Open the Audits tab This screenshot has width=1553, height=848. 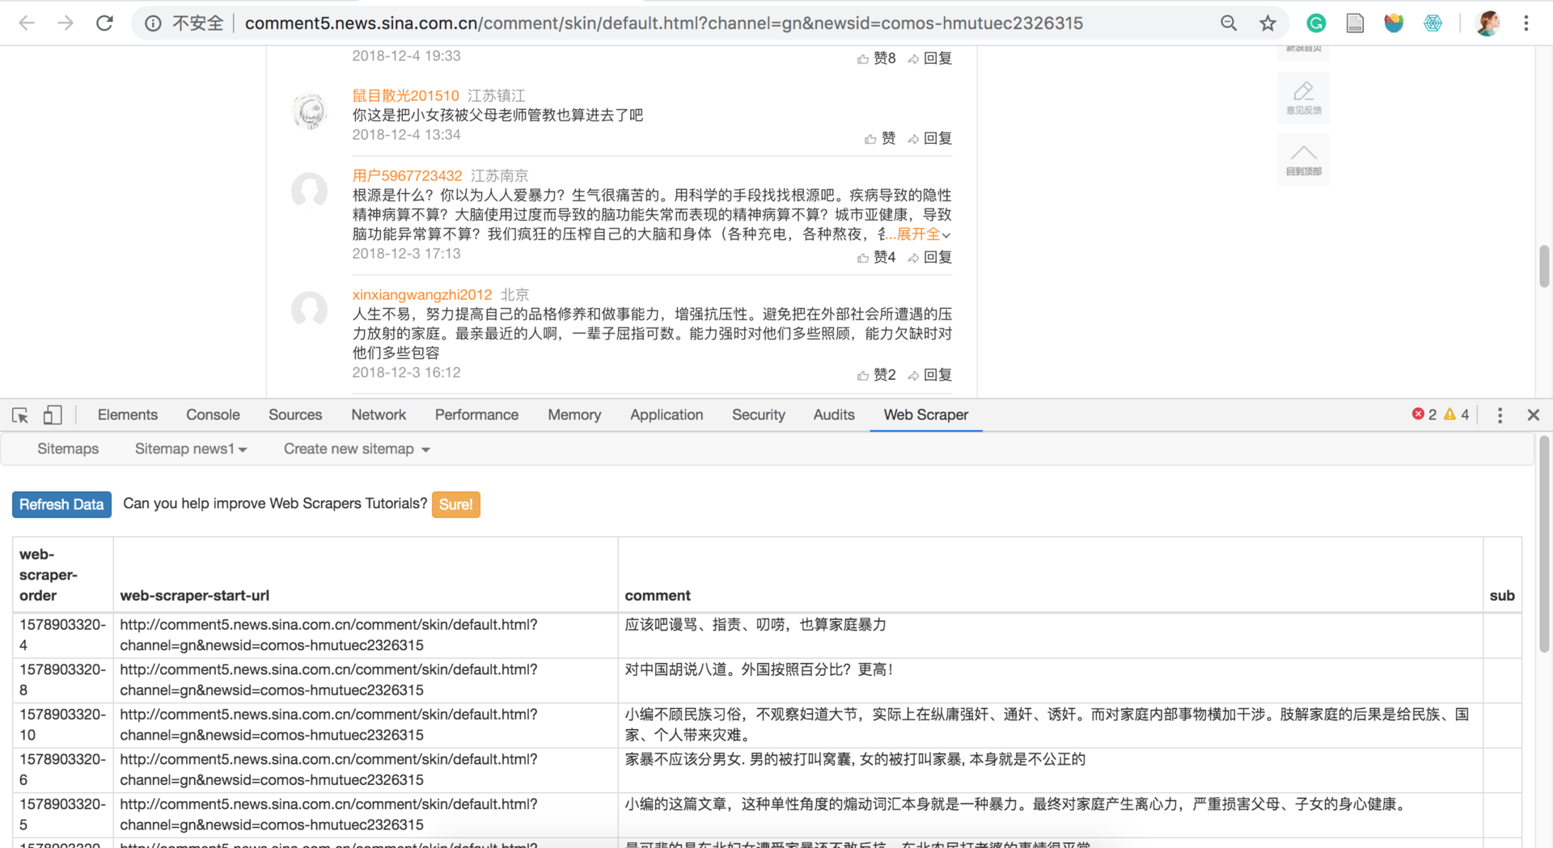pyautogui.click(x=834, y=415)
